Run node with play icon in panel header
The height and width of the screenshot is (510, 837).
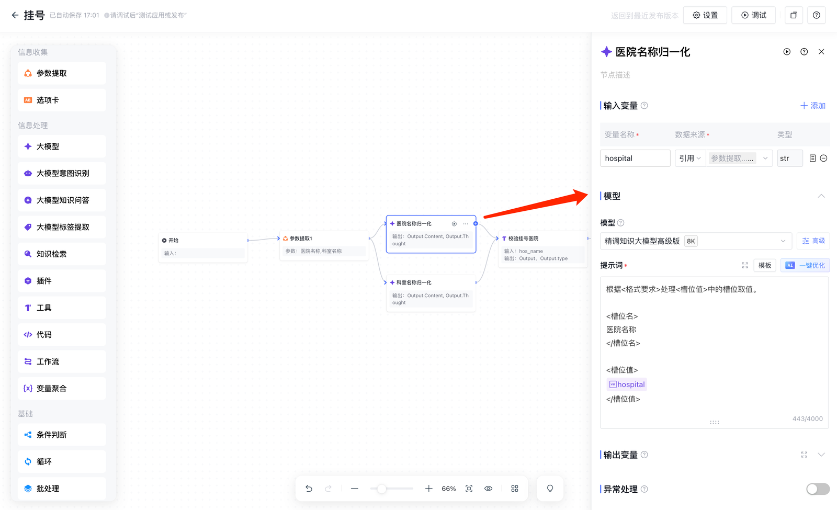pos(787,52)
